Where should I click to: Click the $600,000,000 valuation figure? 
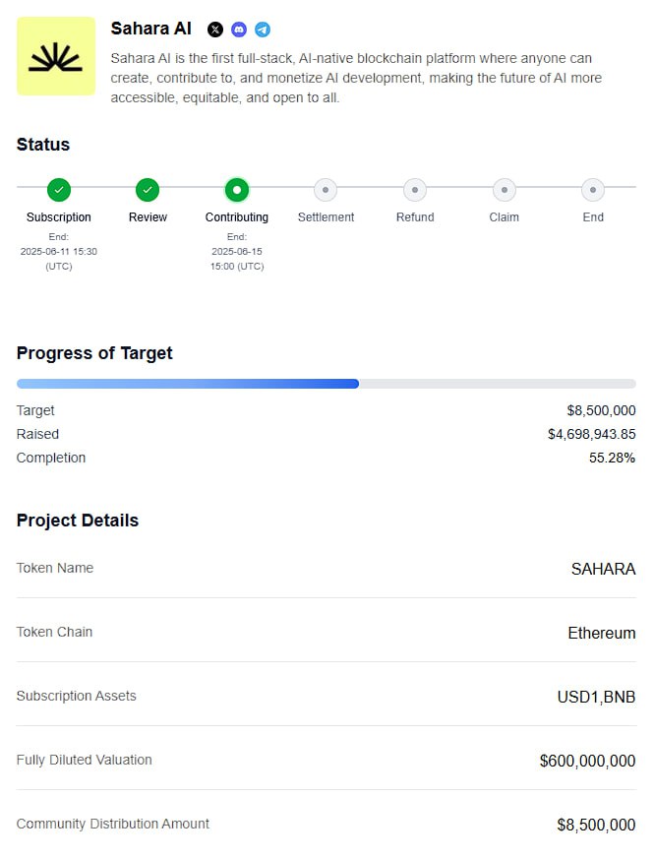click(587, 761)
